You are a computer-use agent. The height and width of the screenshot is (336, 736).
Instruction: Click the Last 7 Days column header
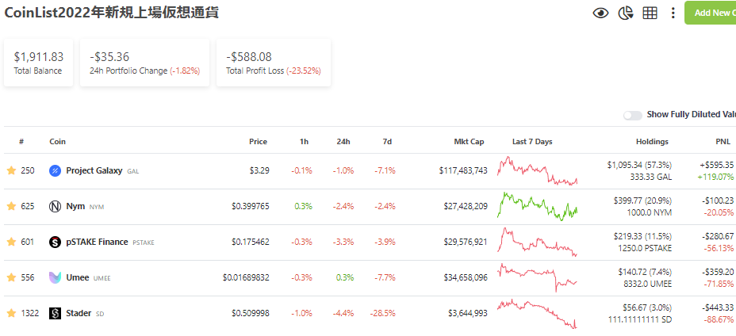(x=532, y=142)
